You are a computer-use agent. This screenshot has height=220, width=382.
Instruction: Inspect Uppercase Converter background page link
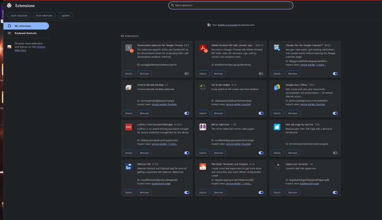(309, 183)
